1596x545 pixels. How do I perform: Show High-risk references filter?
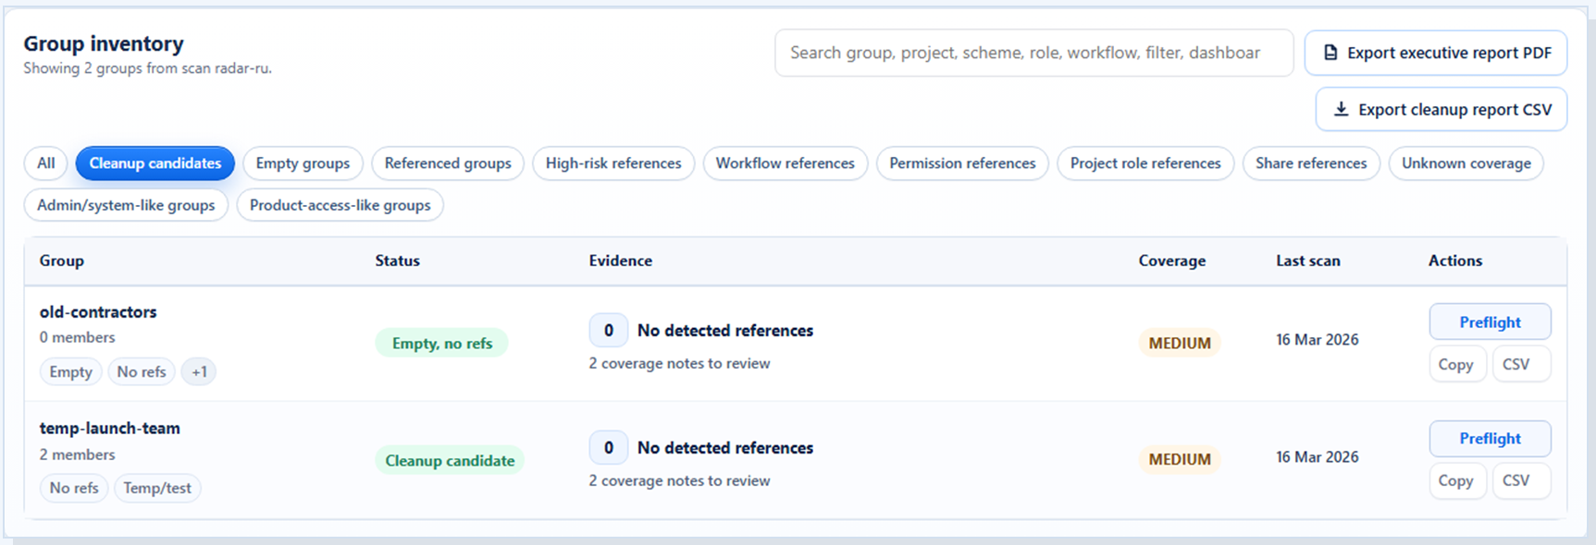pyautogui.click(x=613, y=163)
